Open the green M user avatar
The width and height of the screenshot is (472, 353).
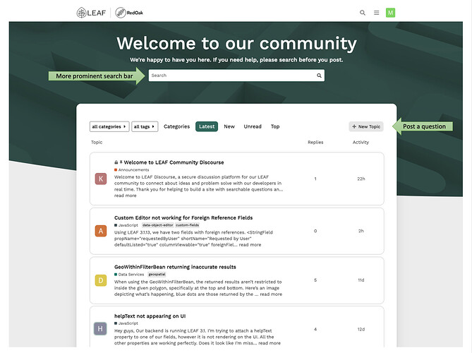[x=390, y=13]
